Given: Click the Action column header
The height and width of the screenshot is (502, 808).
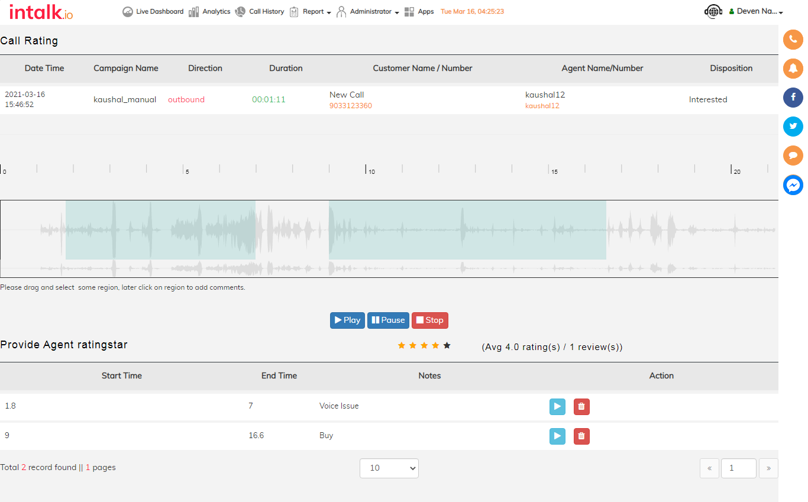Looking at the screenshot, I should click(x=661, y=375).
